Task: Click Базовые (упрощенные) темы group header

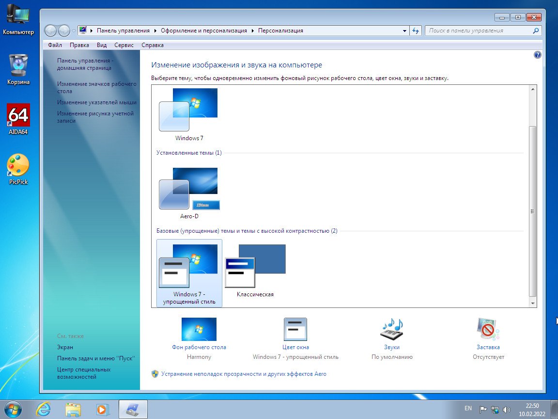Action: click(247, 231)
